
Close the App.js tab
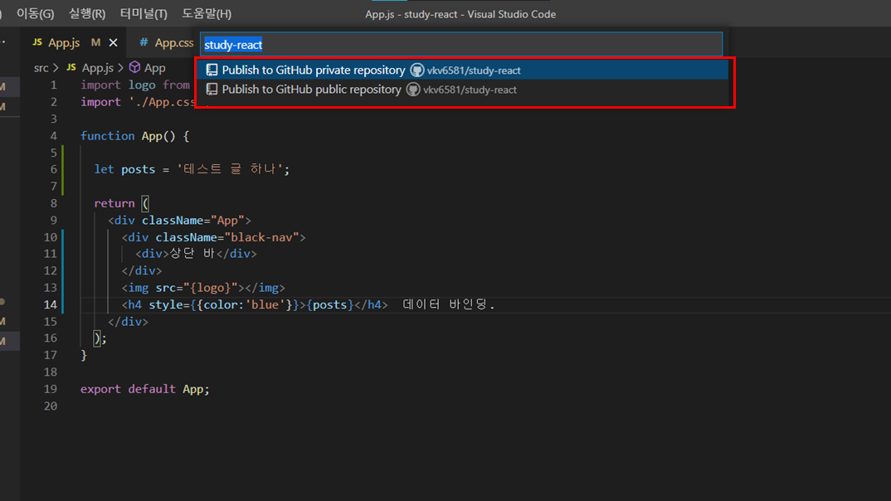(113, 42)
